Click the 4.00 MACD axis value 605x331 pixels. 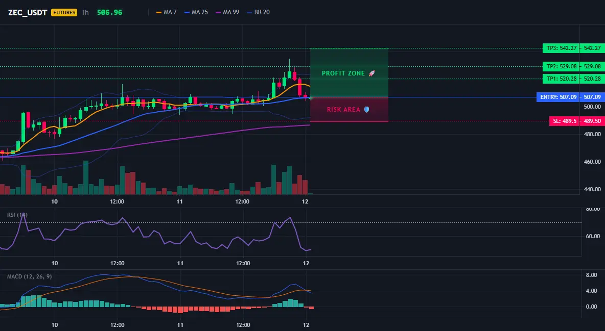pyautogui.click(x=592, y=291)
